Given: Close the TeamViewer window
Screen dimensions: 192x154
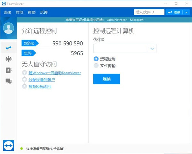Looking at the screenshot, I should coord(187,4).
